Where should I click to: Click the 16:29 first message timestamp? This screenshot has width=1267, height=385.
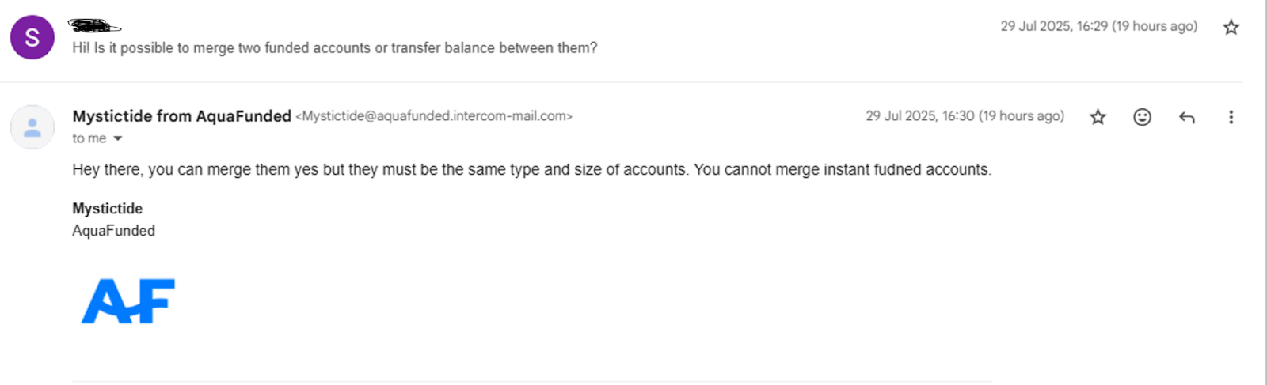[x=1099, y=26]
